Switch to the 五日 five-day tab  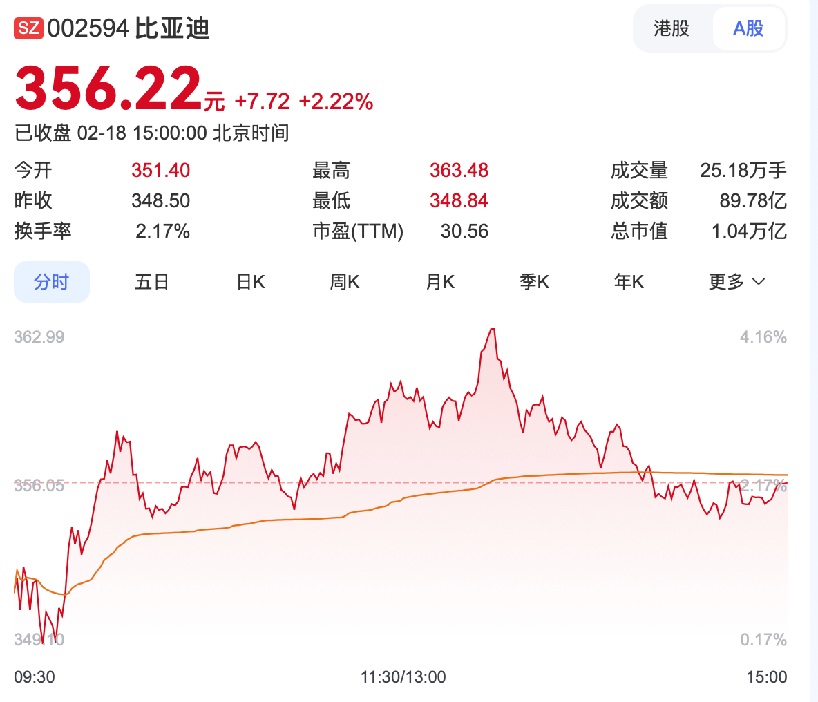click(152, 282)
